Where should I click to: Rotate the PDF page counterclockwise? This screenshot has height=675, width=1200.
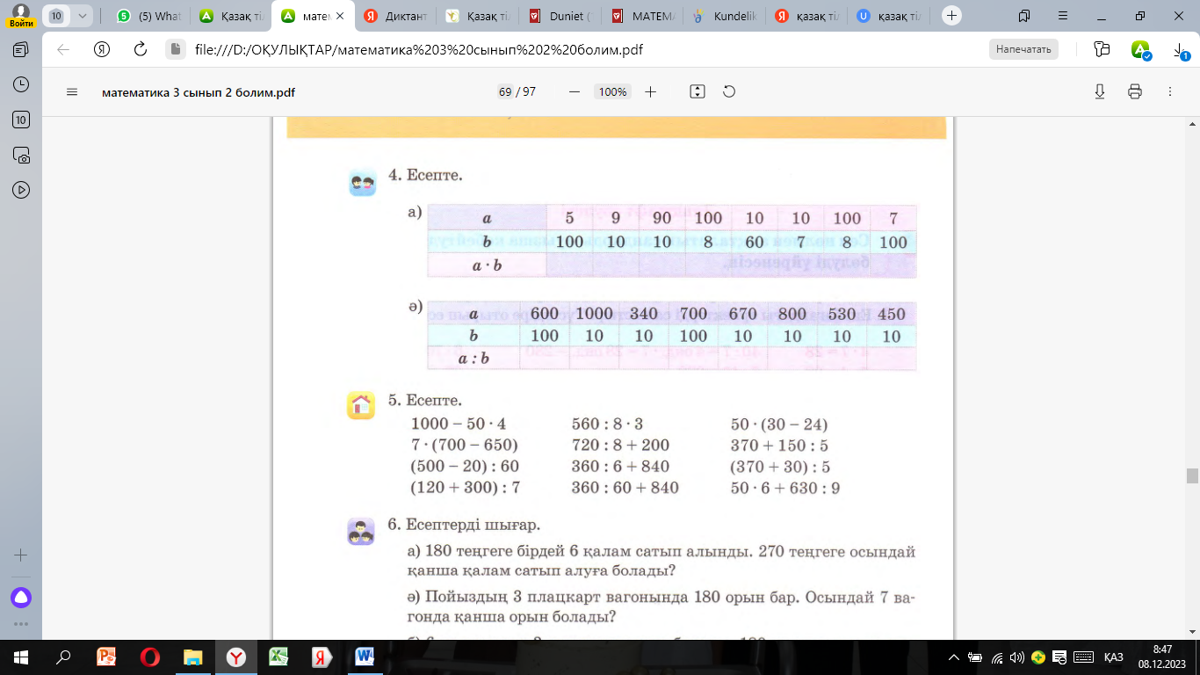728,91
